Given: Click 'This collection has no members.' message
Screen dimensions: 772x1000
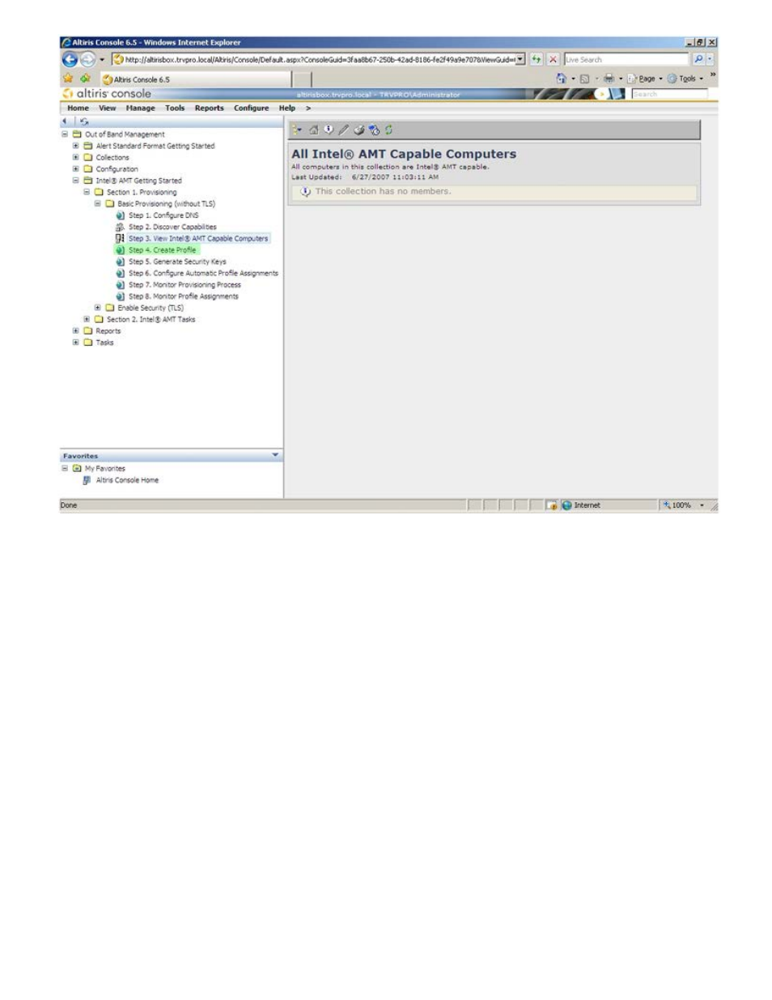Looking at the screenshot, I should (383, 191).
